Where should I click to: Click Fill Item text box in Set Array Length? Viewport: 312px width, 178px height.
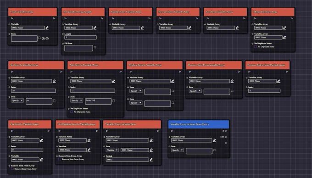coord(78,48)
